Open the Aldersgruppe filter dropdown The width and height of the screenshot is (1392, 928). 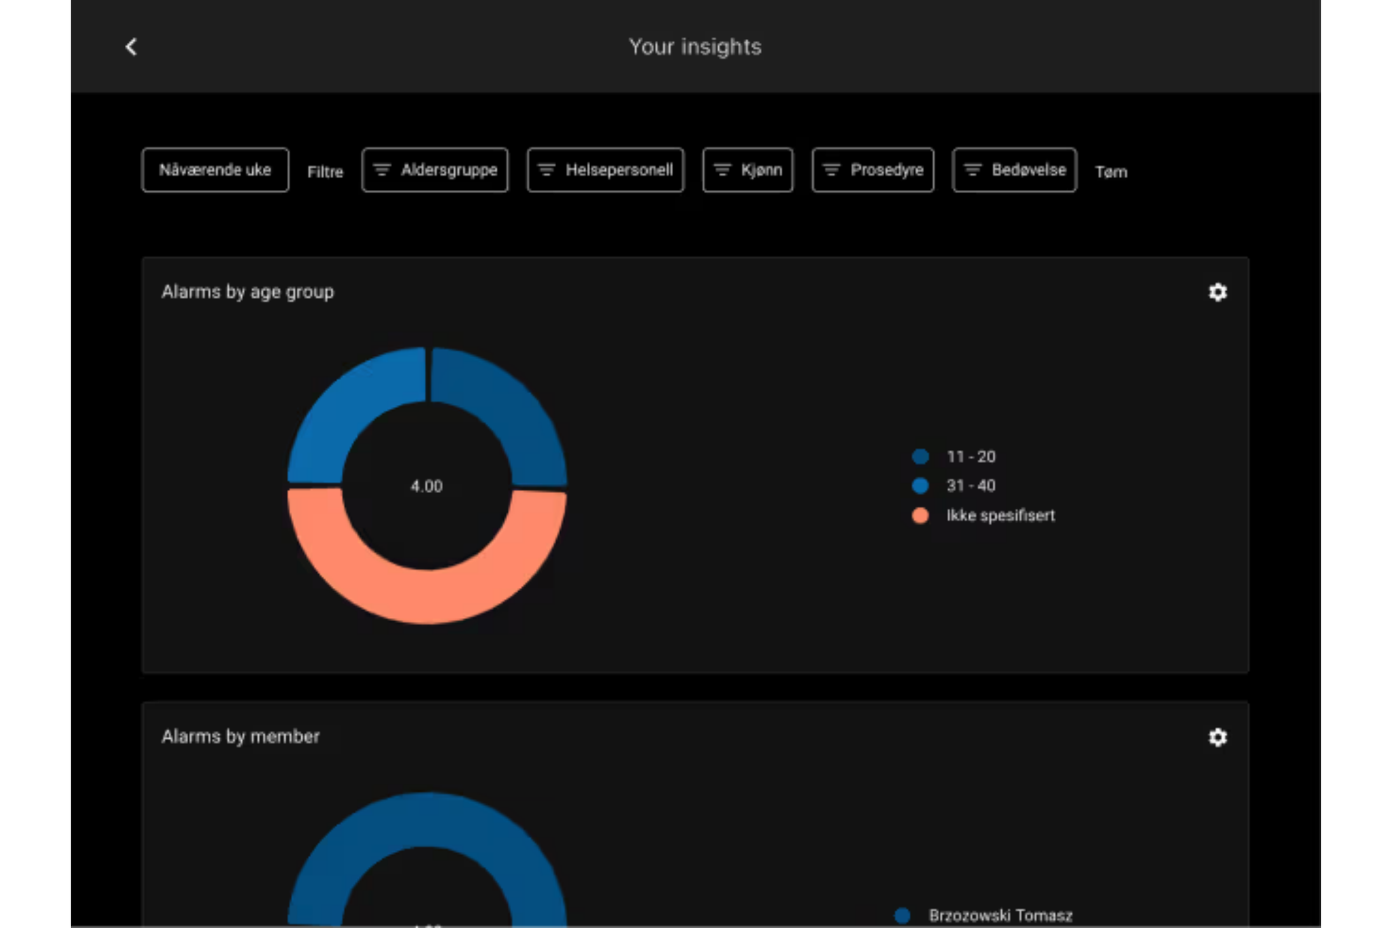point(449,170)
